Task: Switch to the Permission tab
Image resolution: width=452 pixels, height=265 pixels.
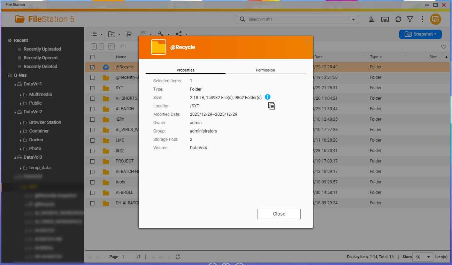Action: [x=265, y=70]
